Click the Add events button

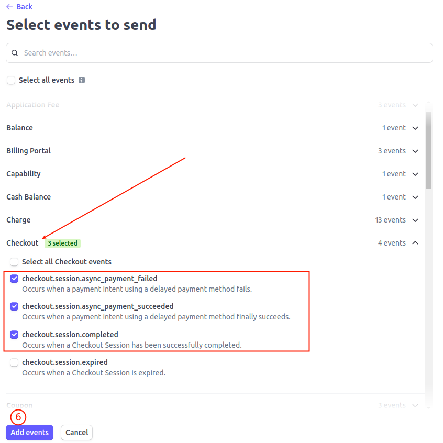tap(30, 432)
